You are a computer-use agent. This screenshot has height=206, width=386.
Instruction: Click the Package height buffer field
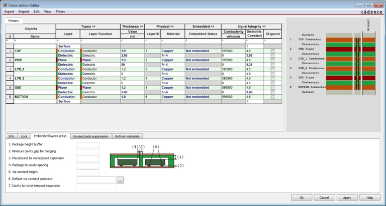(x=87, y=145)
